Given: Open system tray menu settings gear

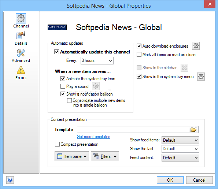Looking at the screenshot, I should pyautogui.click(x=201, y=77).
